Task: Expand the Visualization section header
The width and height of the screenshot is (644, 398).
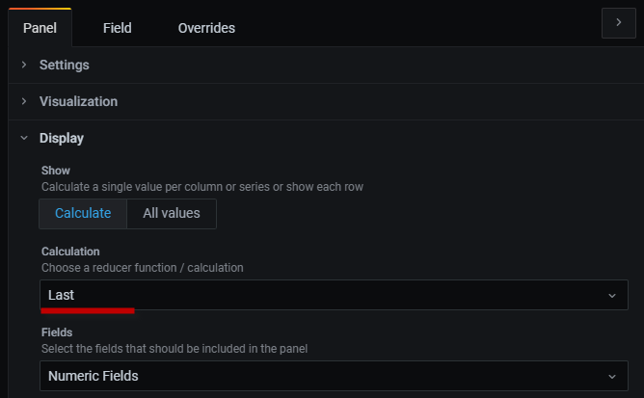Action: [x=78, y=101]
